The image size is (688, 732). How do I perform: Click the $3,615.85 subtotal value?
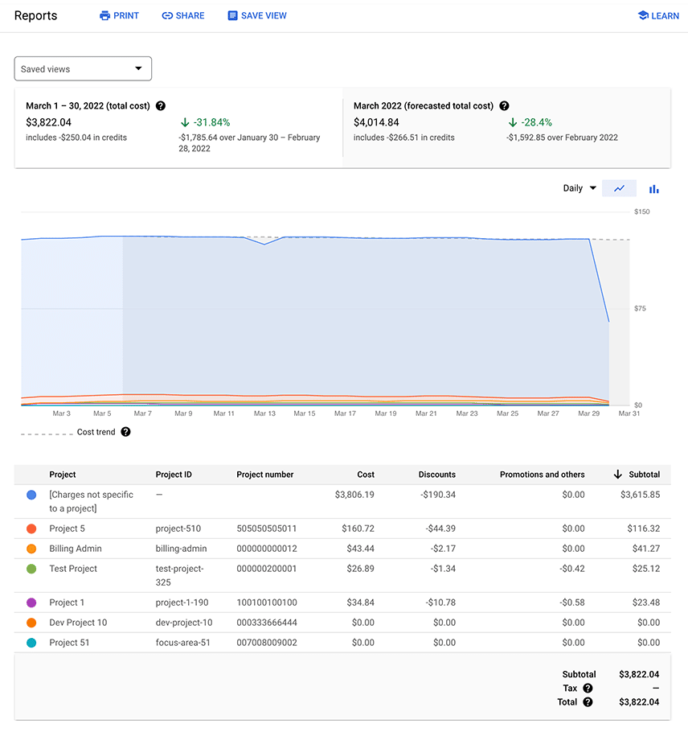point(640,495)
